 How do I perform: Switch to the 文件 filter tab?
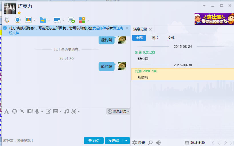point(171,38)
